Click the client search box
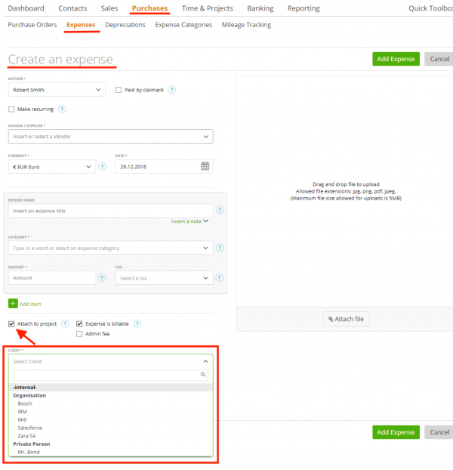Viewport: 453px width, 470px height. coord(110,375)
